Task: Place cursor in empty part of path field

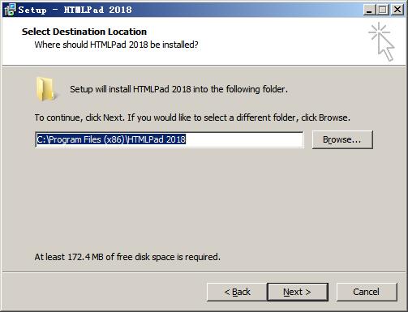Action: click(244, 139)
